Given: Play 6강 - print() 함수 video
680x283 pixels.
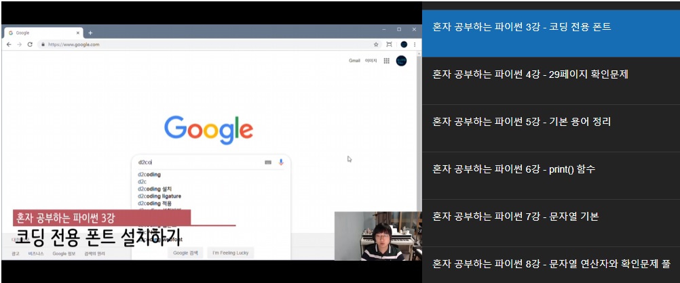Looking at the screenshot, I should coord(551,175).
